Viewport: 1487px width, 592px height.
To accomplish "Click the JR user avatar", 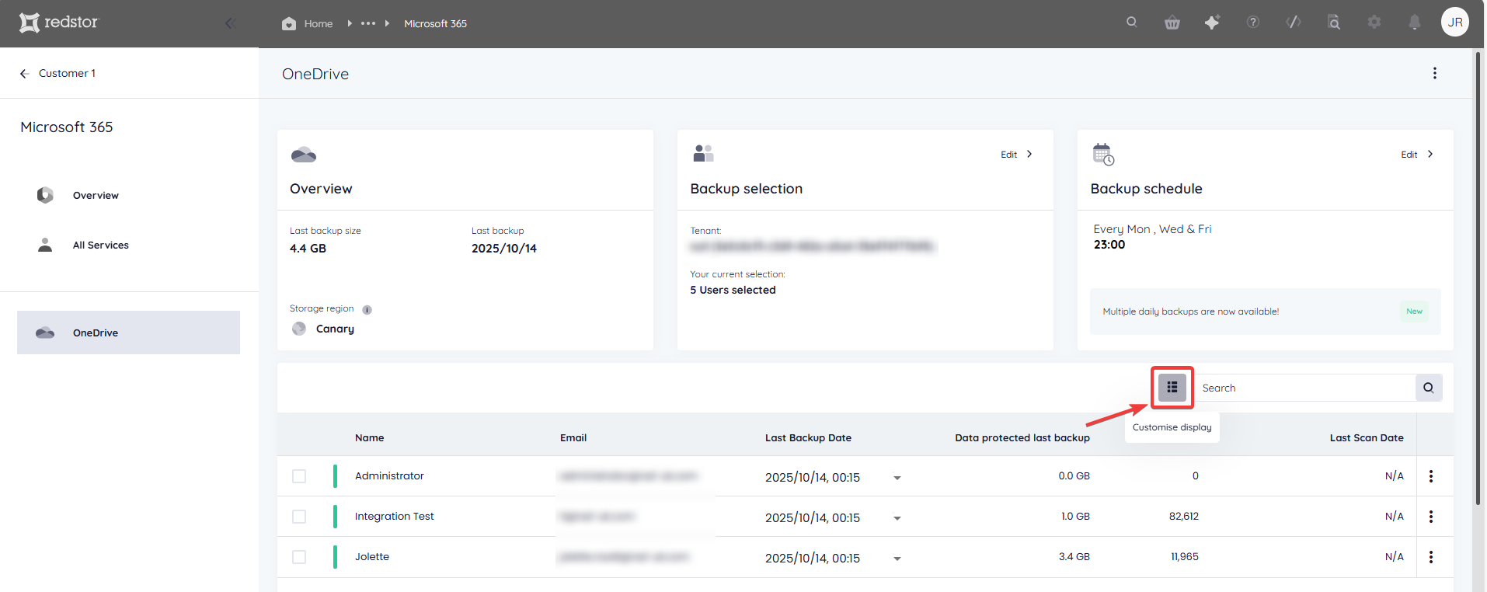I will coord(1455,22).
